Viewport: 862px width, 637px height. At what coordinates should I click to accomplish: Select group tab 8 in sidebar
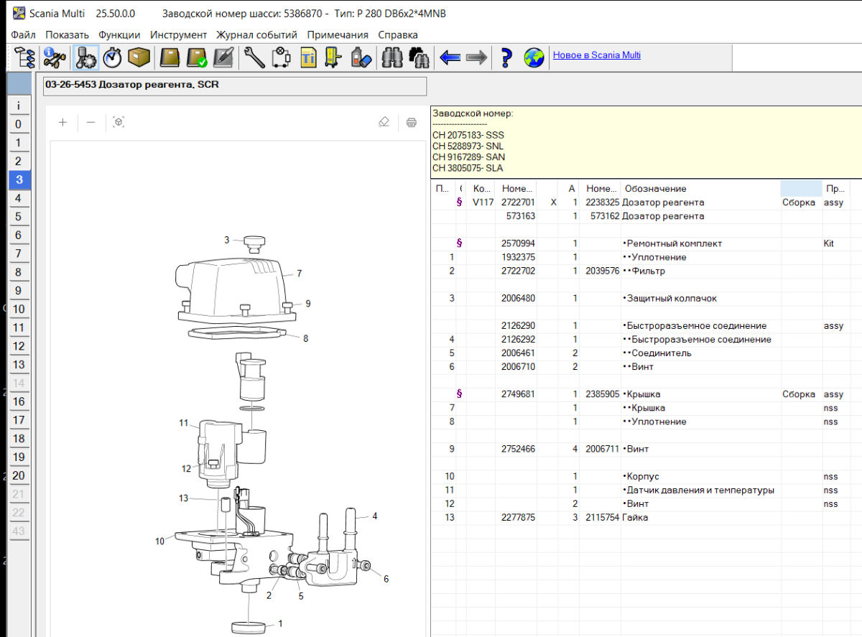coord(19,272)
